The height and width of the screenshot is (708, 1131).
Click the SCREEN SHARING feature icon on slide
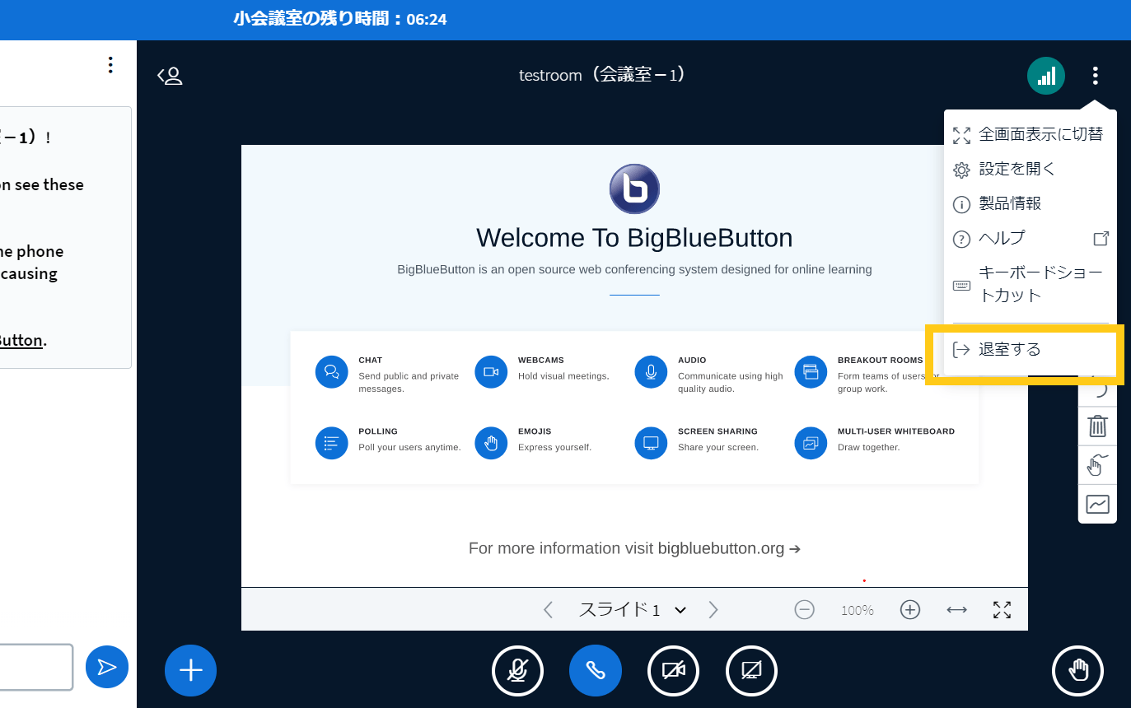(x=651, y=443)
